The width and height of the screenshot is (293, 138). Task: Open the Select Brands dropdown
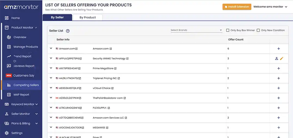point(196,30)
